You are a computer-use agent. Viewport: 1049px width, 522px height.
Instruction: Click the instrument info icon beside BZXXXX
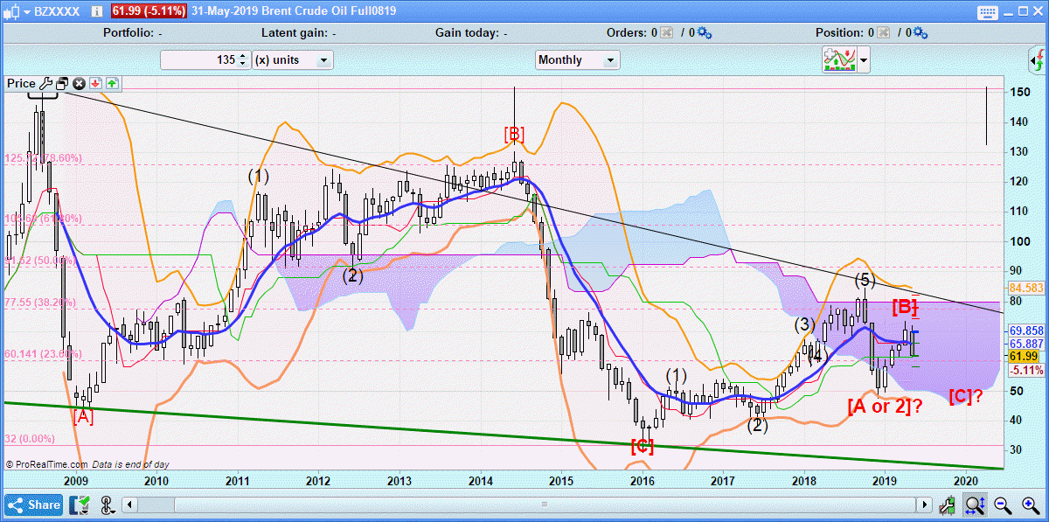click(x=95, y=11)
